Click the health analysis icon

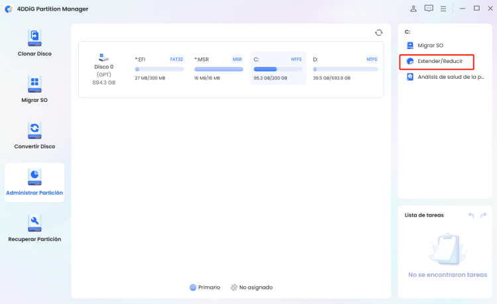[410, 77]
